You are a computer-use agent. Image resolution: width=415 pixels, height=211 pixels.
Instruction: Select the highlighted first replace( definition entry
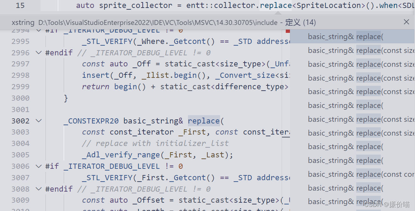[x=352, y=36]
